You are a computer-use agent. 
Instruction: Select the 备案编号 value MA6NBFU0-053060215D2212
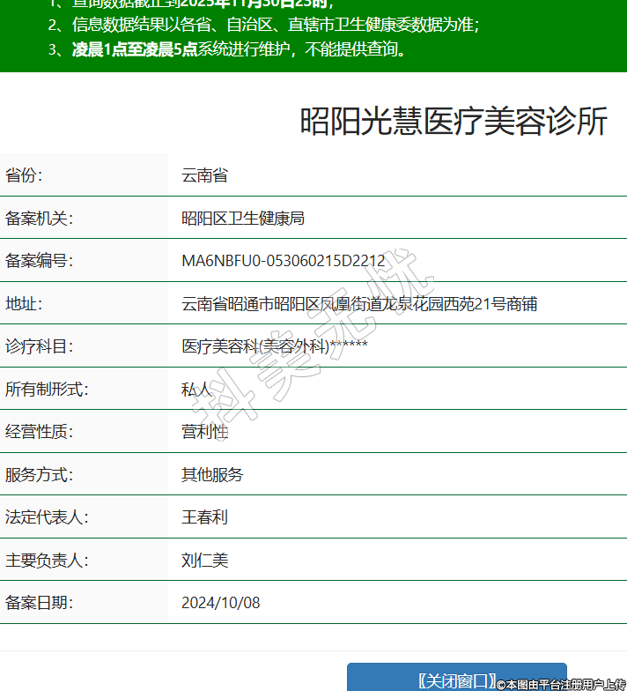[283, 261]
